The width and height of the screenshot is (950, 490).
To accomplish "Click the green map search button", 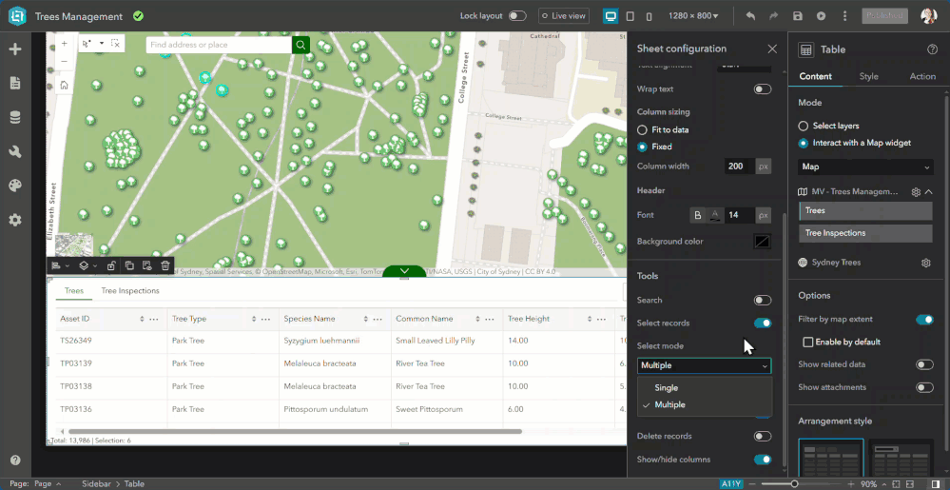I will (301, 45).
